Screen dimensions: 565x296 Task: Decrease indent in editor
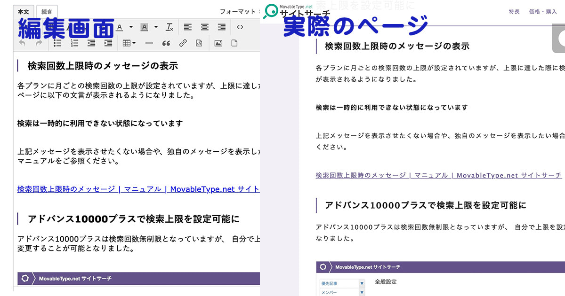91,43
